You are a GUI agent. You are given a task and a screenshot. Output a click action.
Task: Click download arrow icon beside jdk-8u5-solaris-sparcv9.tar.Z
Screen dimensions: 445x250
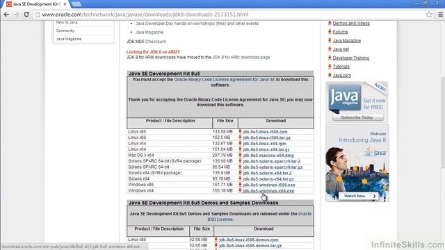click(240, 161)
